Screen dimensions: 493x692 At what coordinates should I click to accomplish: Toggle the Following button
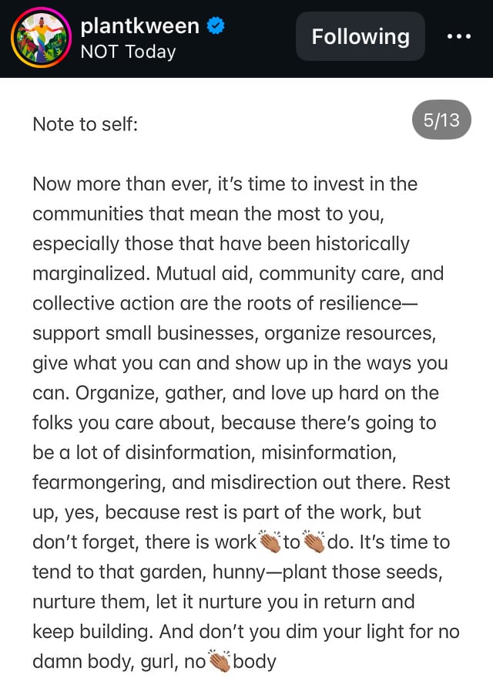[x=360, y=36]
